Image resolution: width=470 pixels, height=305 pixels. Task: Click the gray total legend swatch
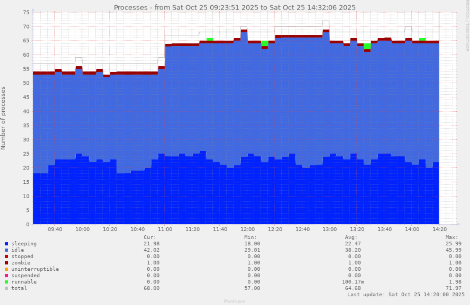(x=6, y=288)
